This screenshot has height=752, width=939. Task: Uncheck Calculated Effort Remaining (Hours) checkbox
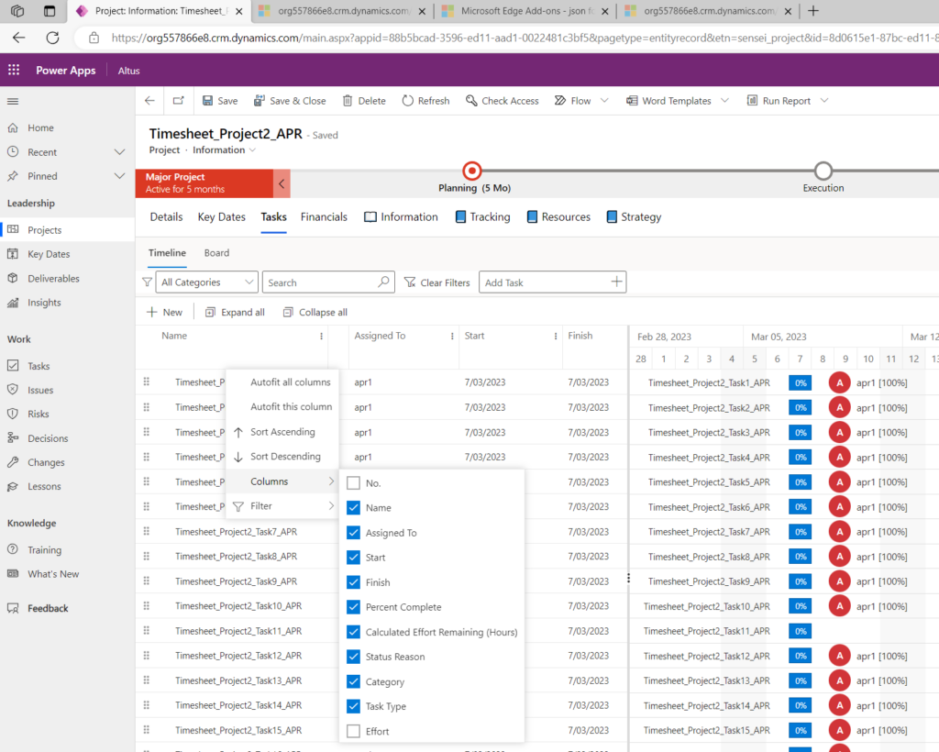[353, 632]
